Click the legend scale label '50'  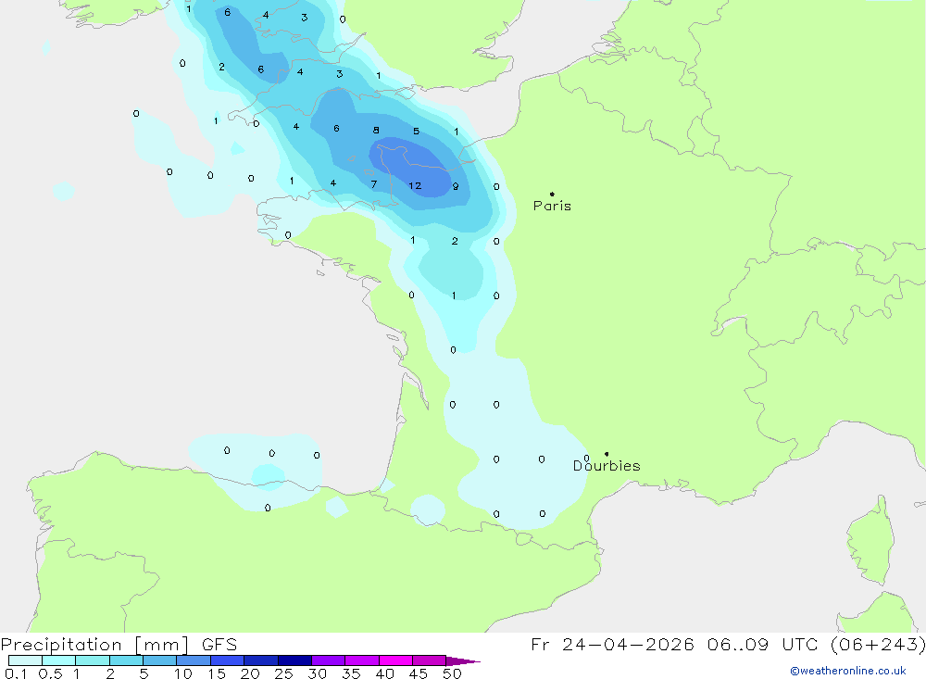coord(452,673)
